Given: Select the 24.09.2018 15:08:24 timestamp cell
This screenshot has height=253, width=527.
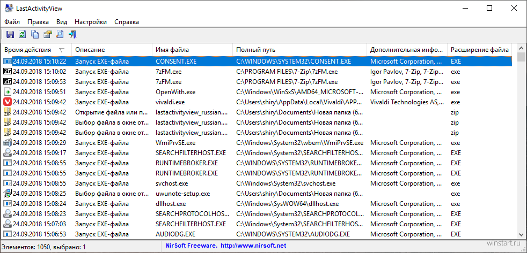Looking at the screenshot, I should 39,204.
